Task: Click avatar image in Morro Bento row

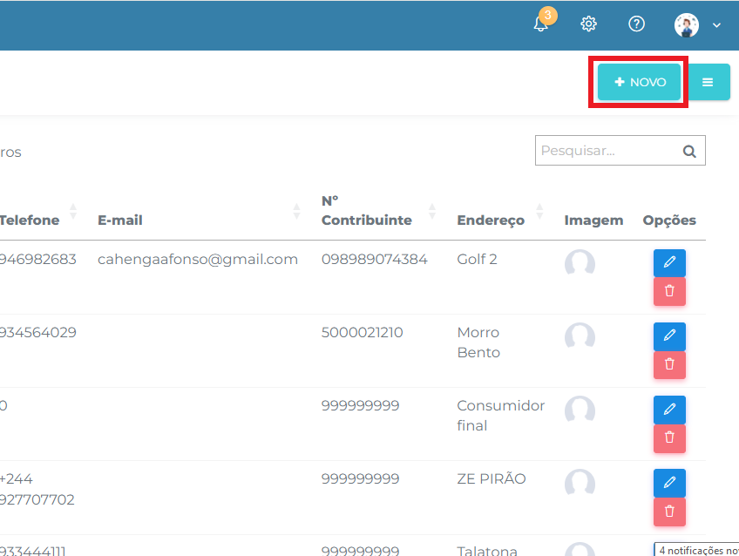Action: click(580, 336)
